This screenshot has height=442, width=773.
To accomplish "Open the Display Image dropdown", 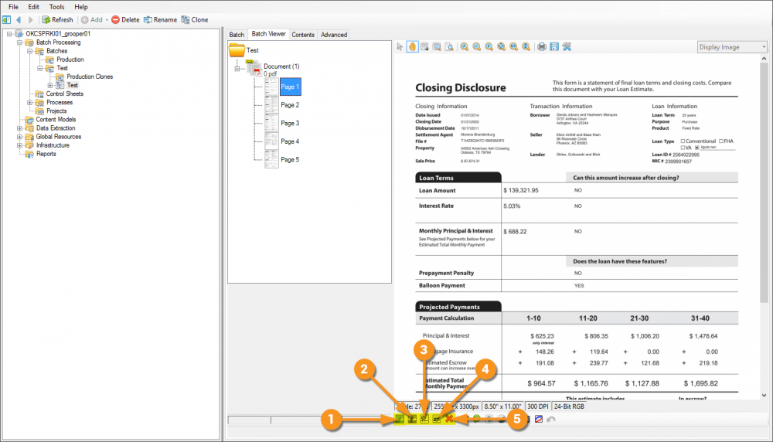I will pyautogui.click(x=731, y=47).
